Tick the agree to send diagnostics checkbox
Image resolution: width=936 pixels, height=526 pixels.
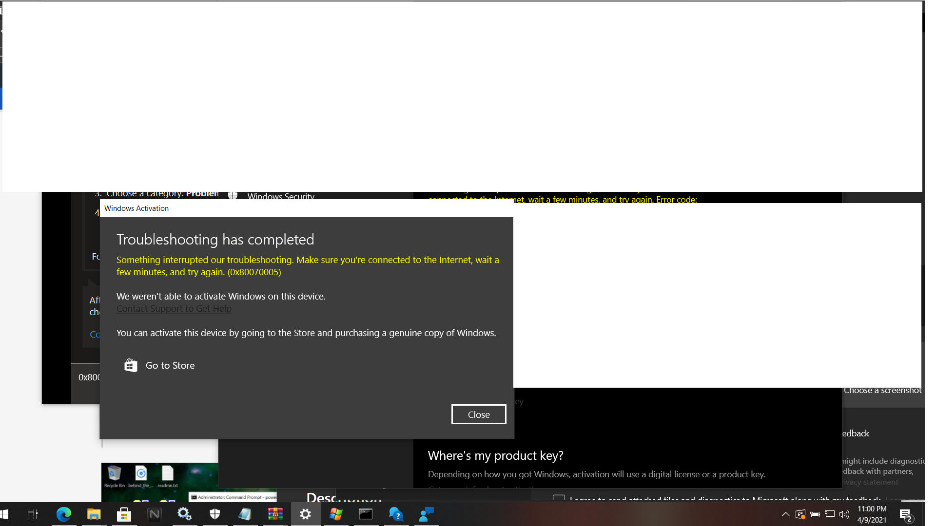coord(559,498)
